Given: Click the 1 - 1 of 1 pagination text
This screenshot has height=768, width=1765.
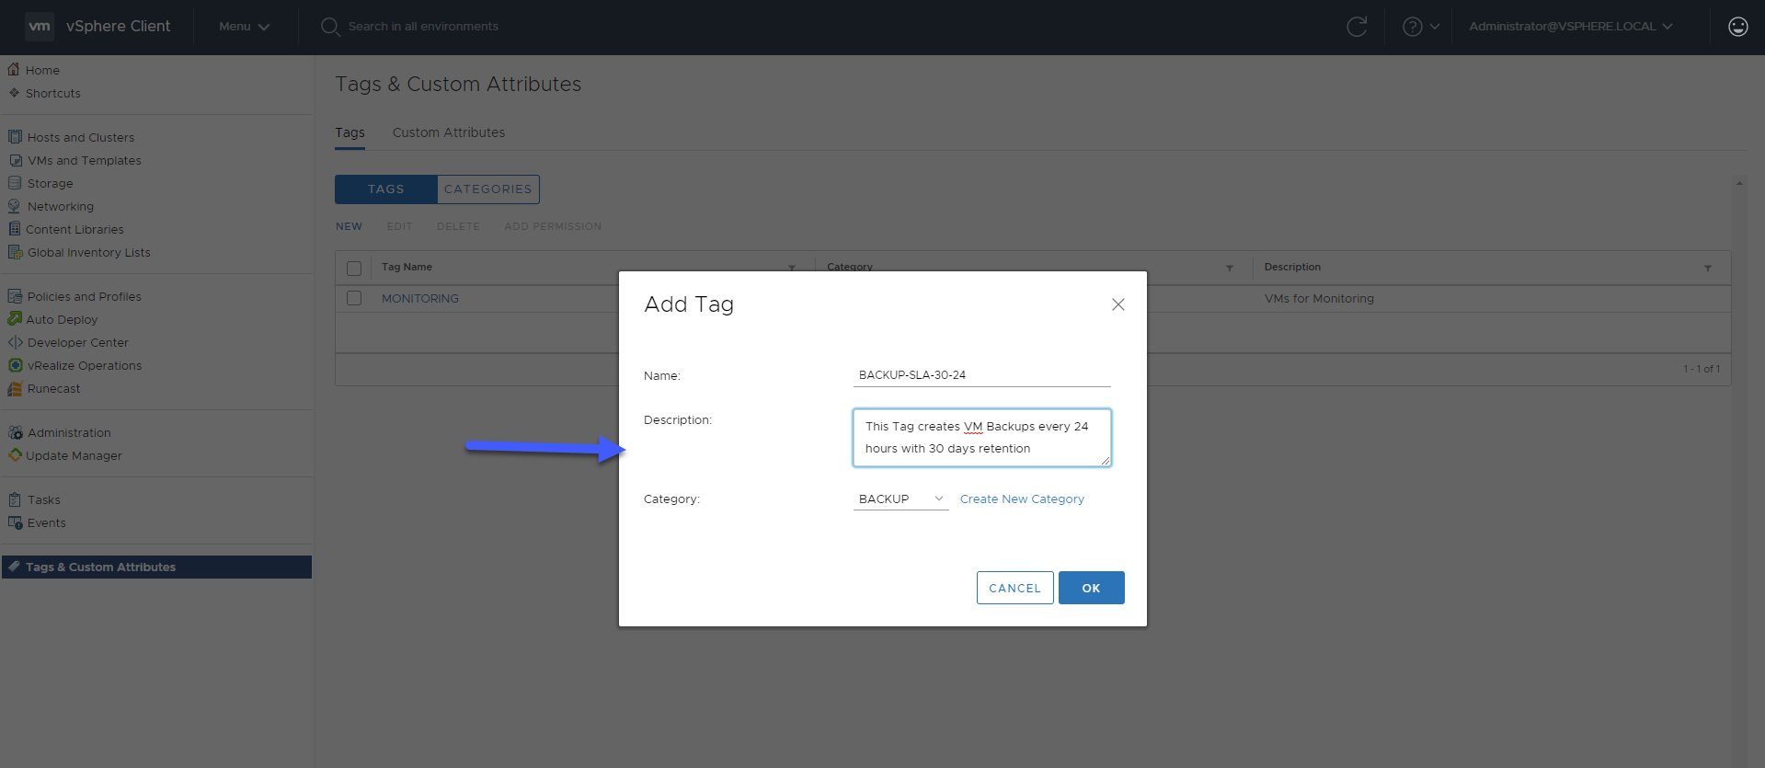Looking at the screenshot, I should coord(1702,369).
